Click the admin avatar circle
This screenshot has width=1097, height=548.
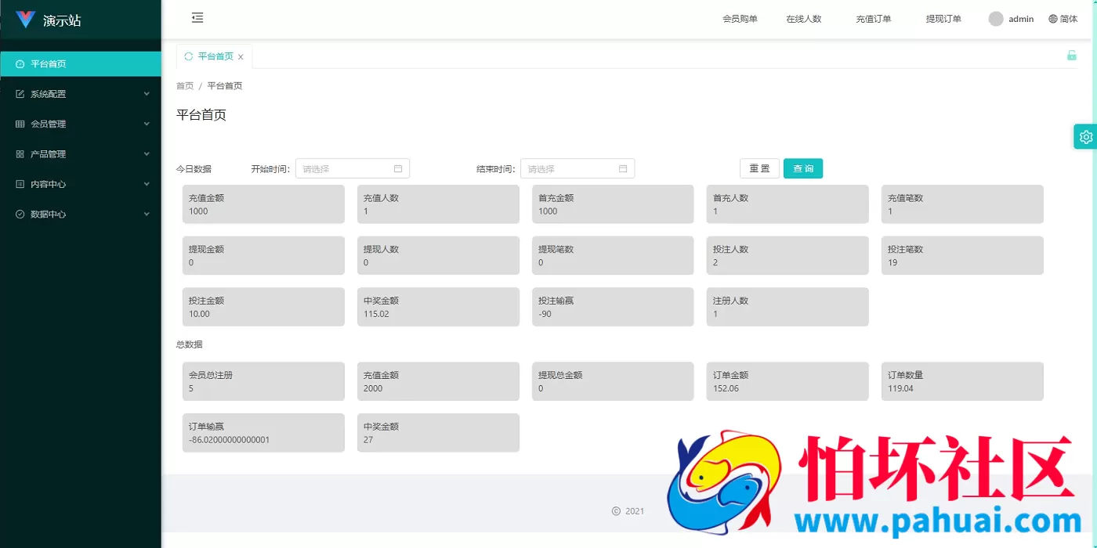pyautogui.click(x=996, y=19)
